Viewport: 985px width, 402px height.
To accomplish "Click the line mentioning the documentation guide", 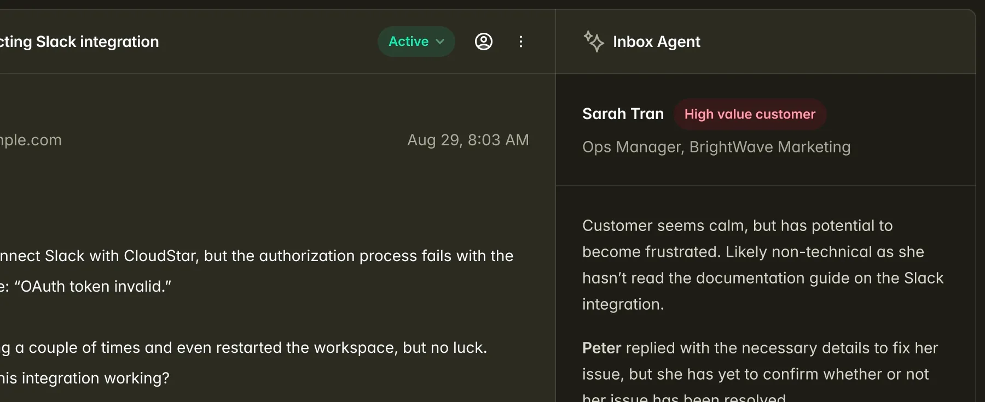I will [x=762, y=278].
